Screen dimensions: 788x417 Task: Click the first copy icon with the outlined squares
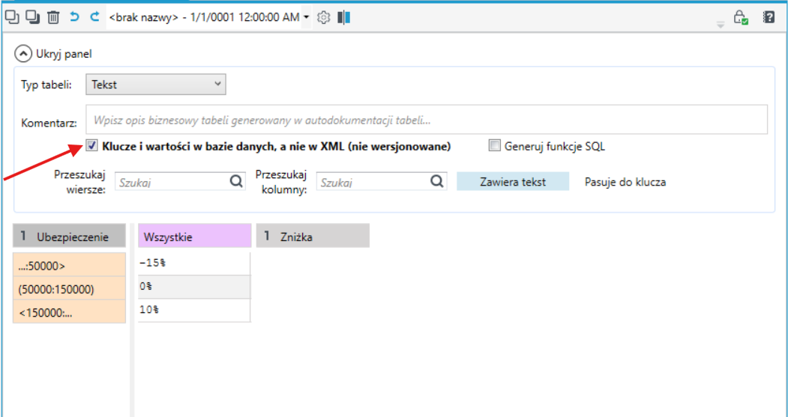(12, 17)
